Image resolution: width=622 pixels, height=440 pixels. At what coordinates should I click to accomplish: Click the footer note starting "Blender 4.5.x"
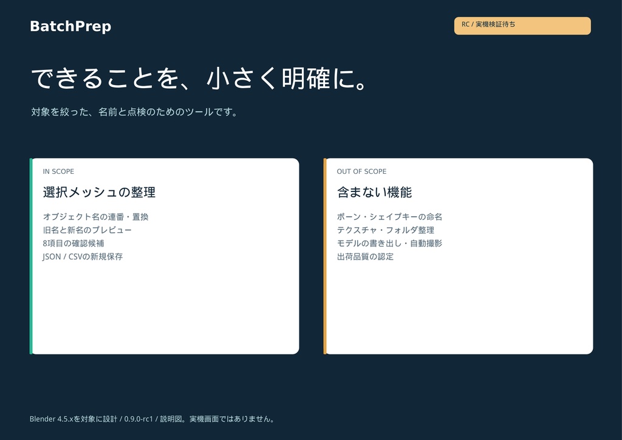coord(152,419)
